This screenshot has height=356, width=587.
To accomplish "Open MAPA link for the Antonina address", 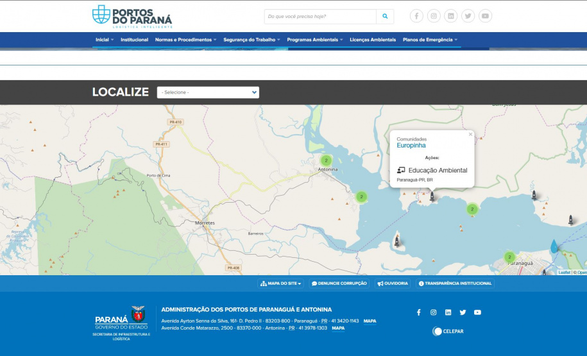I will (338, 328).
